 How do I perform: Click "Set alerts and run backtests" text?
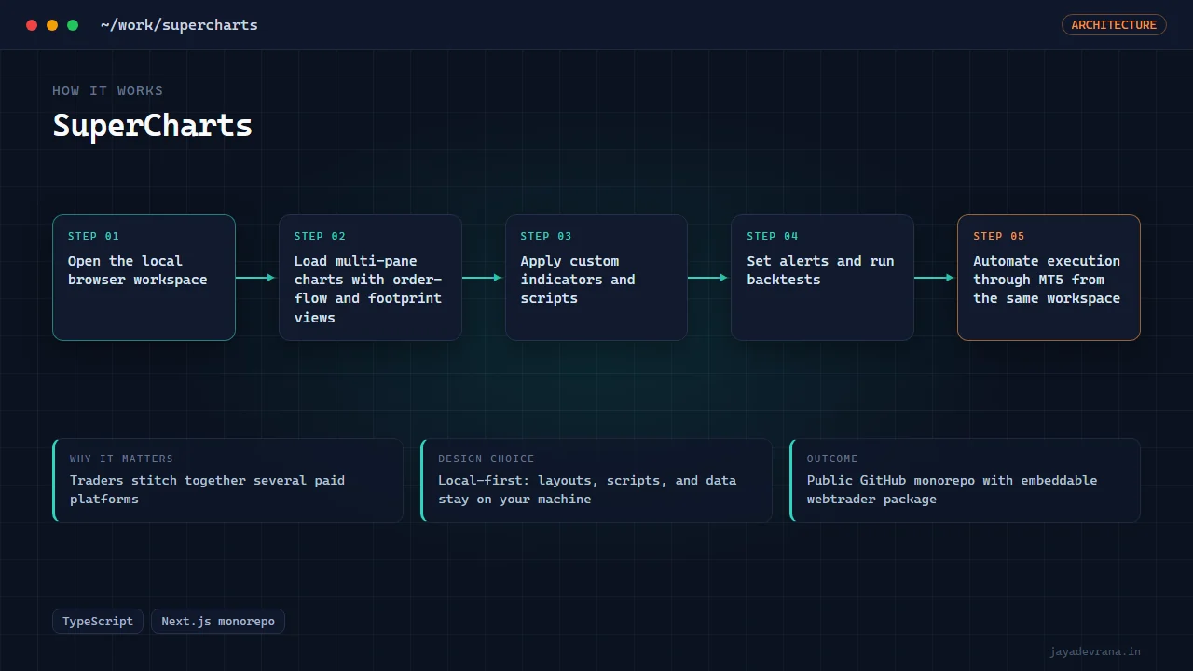click(x=820, y=270)
